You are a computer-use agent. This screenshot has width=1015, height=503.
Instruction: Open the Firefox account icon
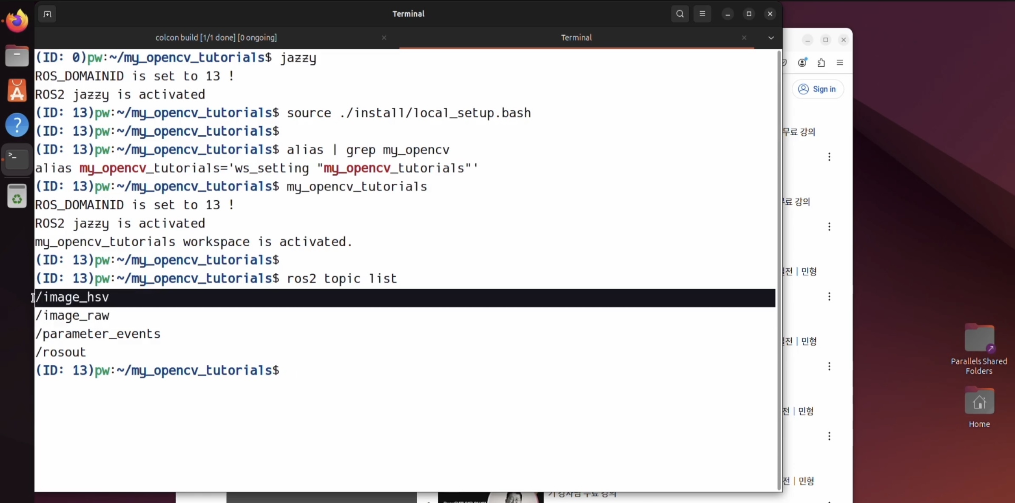(802, 63)
